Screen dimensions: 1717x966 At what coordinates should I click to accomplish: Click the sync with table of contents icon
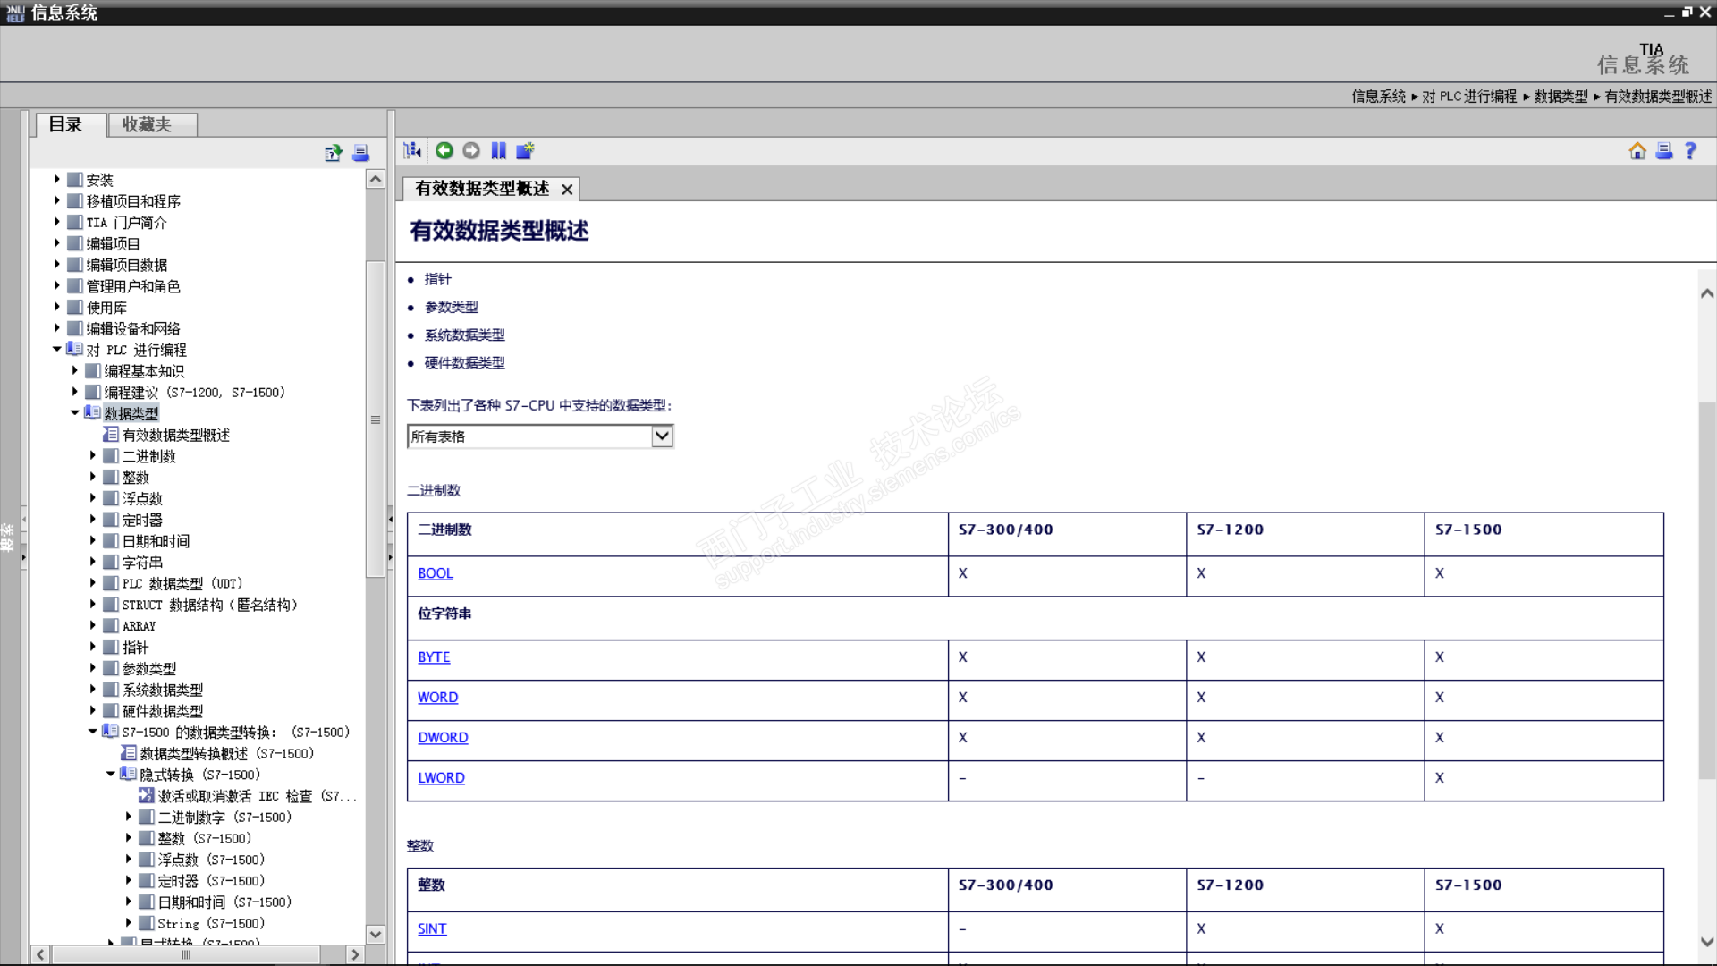tap(412, 151)
